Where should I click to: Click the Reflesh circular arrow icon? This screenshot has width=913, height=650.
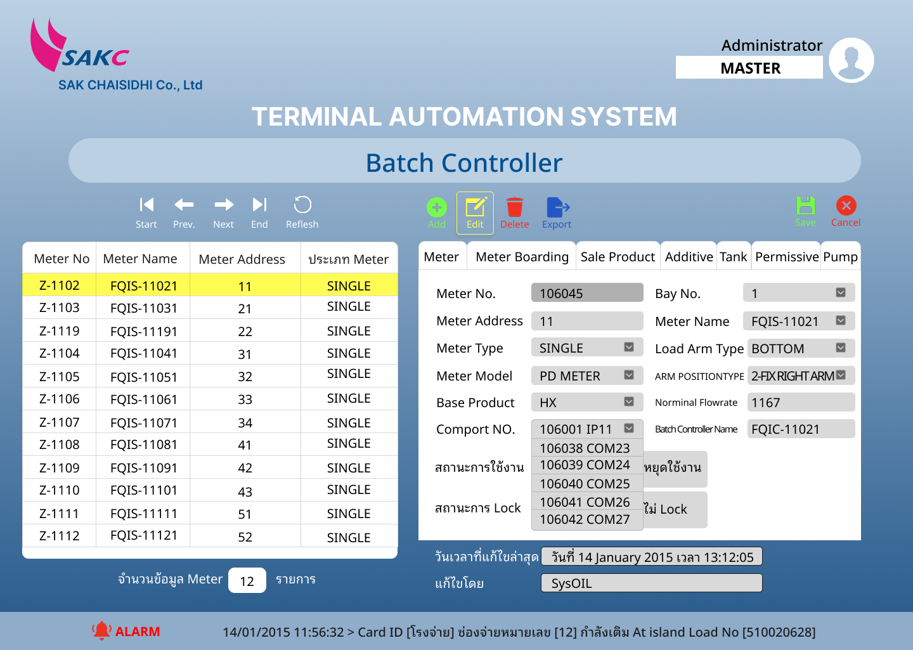[x=302, y=204]
